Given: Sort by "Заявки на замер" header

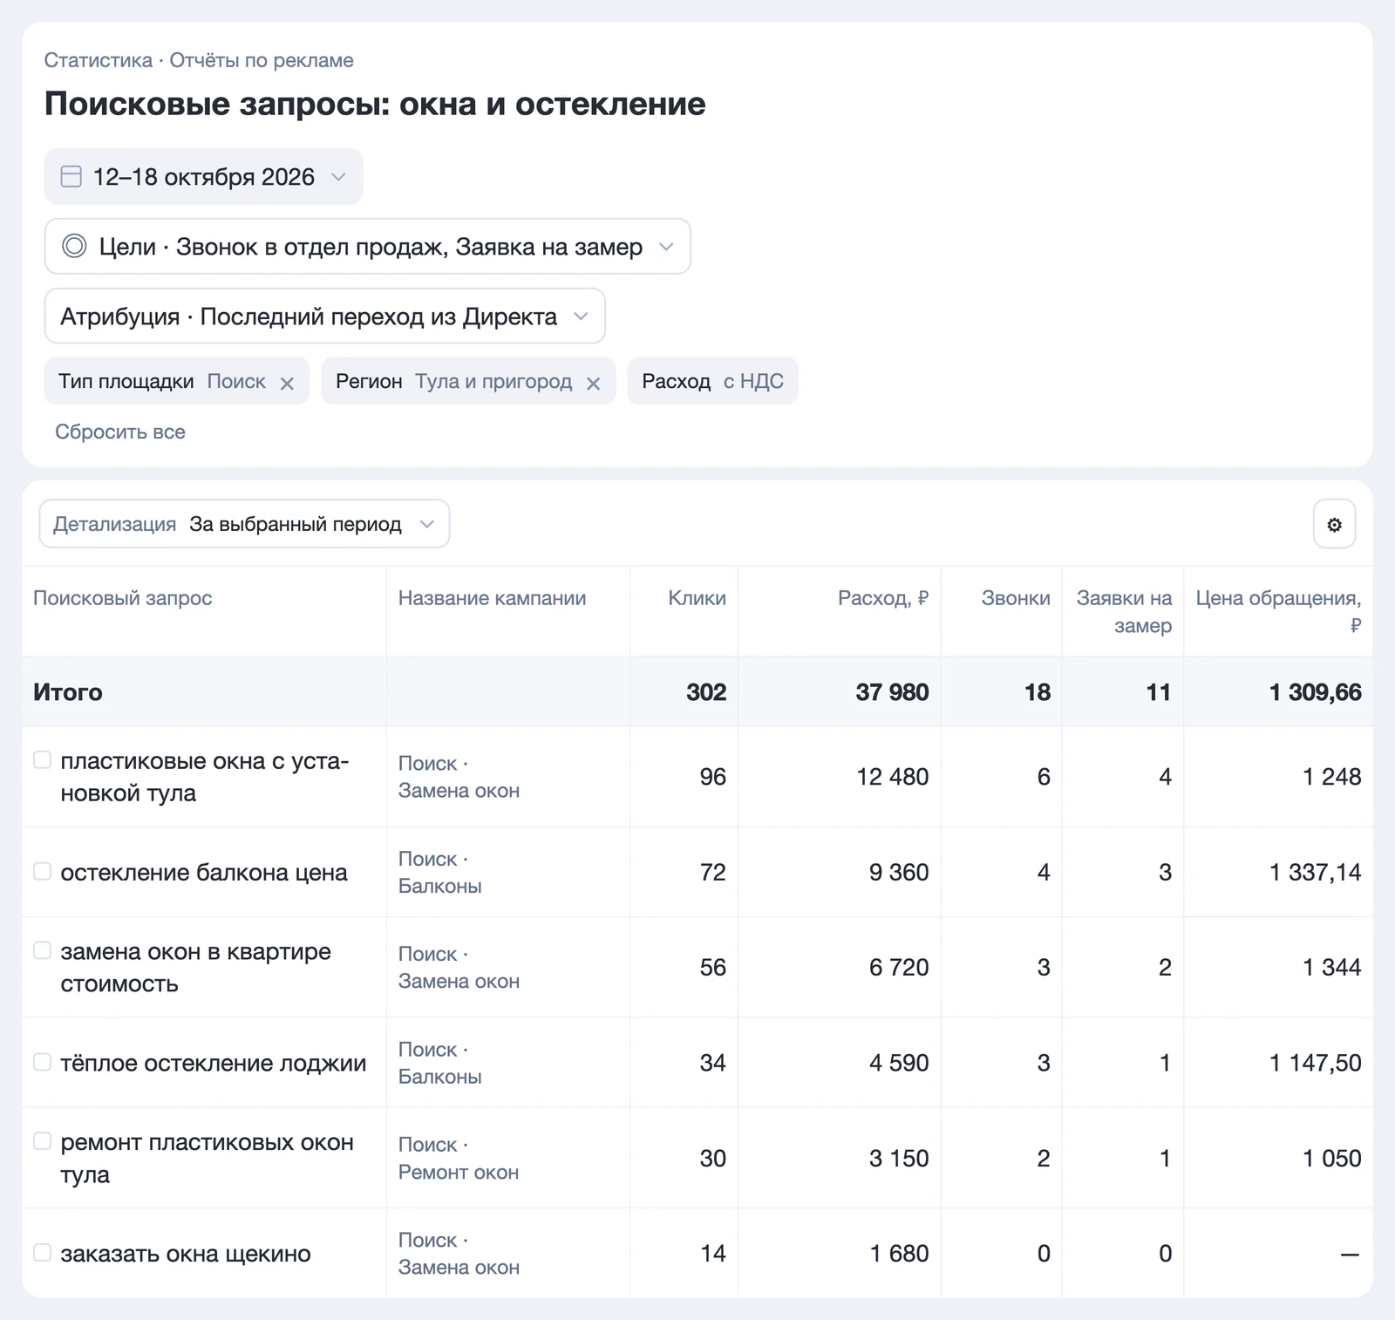Looking at the screenshot, I should click(x=1124, y=611).
